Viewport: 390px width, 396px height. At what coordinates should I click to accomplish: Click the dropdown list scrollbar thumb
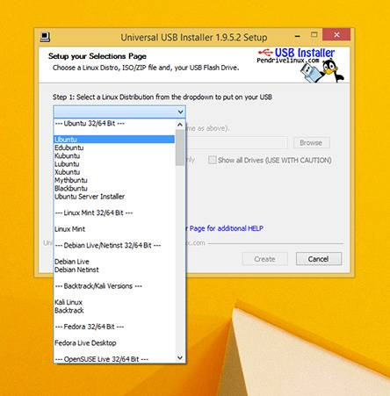(x=180, y=148)
